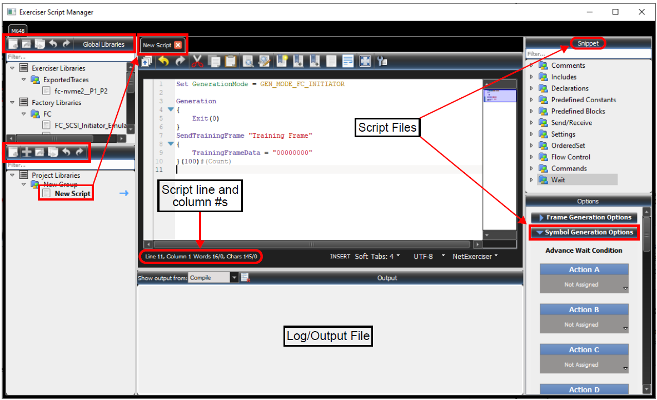This screenshot has height=400, width=657.
Task: Collapse the ExportedTraces folder
Action: point(23,79)
